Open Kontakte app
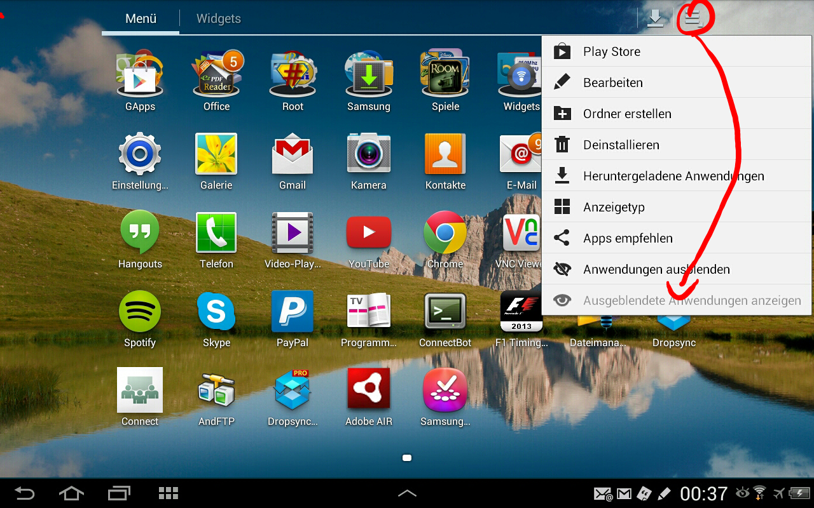Screen dimensions: 814x508 (445, 153)
